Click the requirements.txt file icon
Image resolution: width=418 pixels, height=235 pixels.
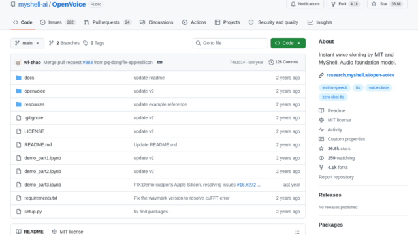(18, 198)
